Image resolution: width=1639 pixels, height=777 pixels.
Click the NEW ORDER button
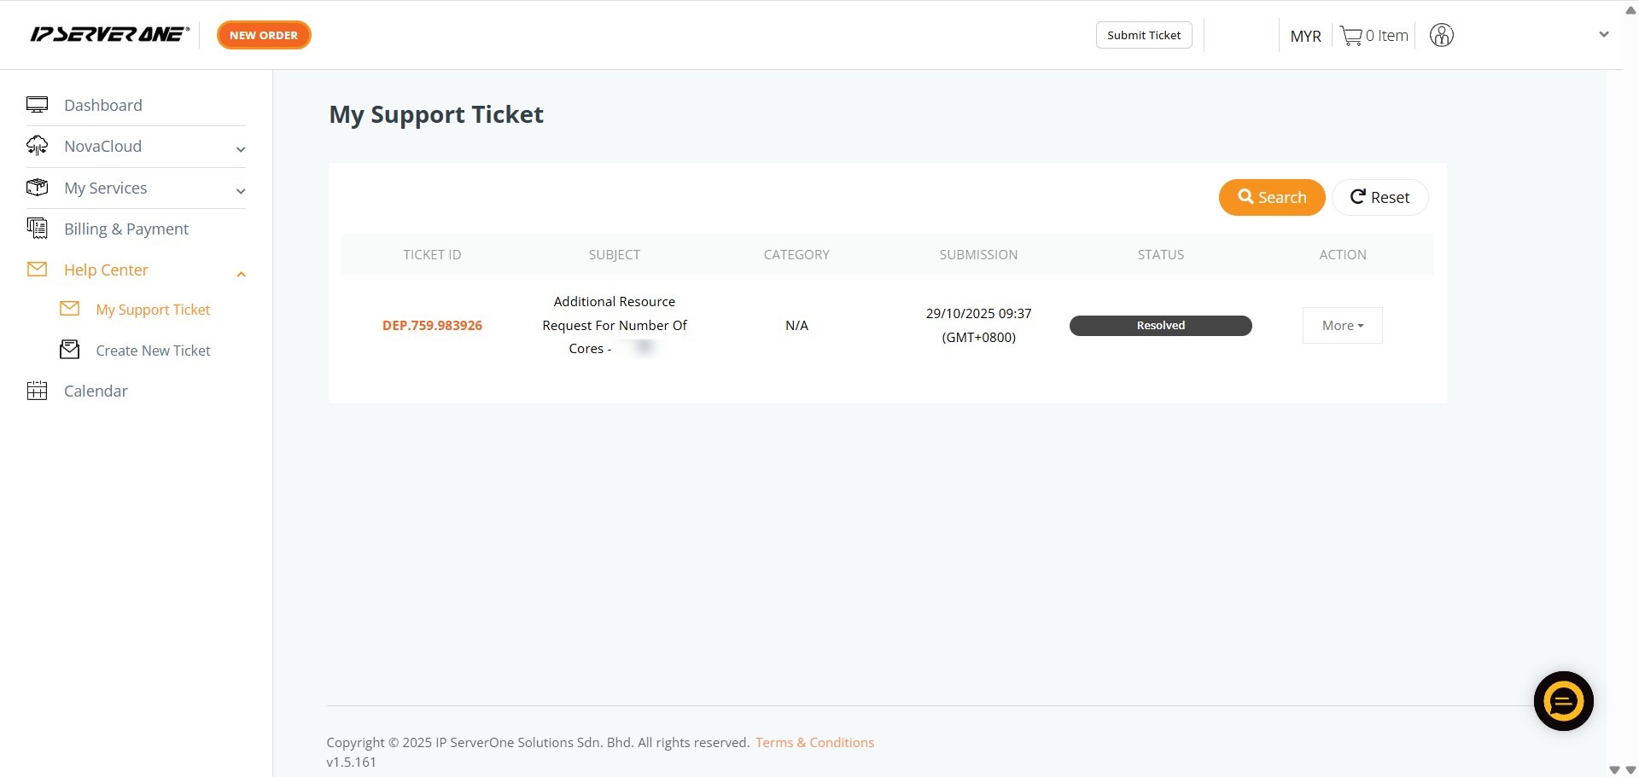coord(264,35)
